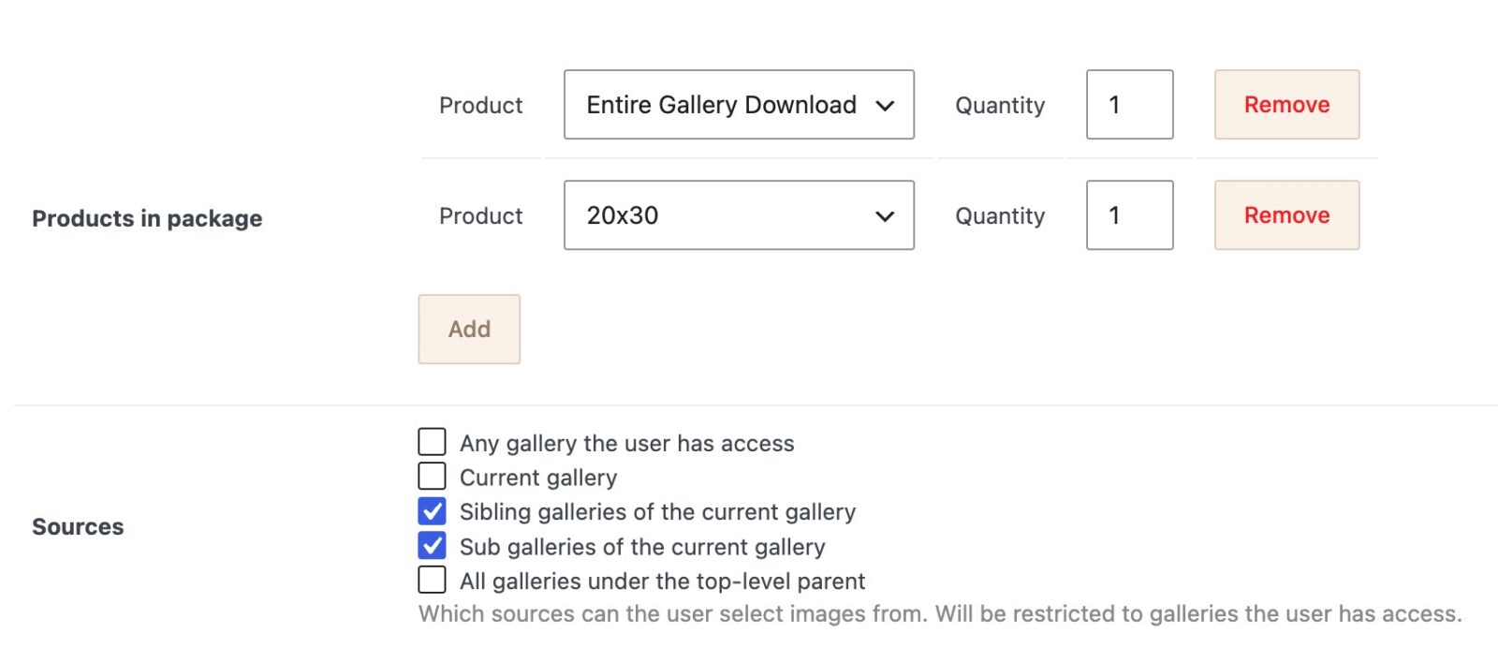
Task: Disable Sub galleries of the current gallery
Action: coord(432,545)
